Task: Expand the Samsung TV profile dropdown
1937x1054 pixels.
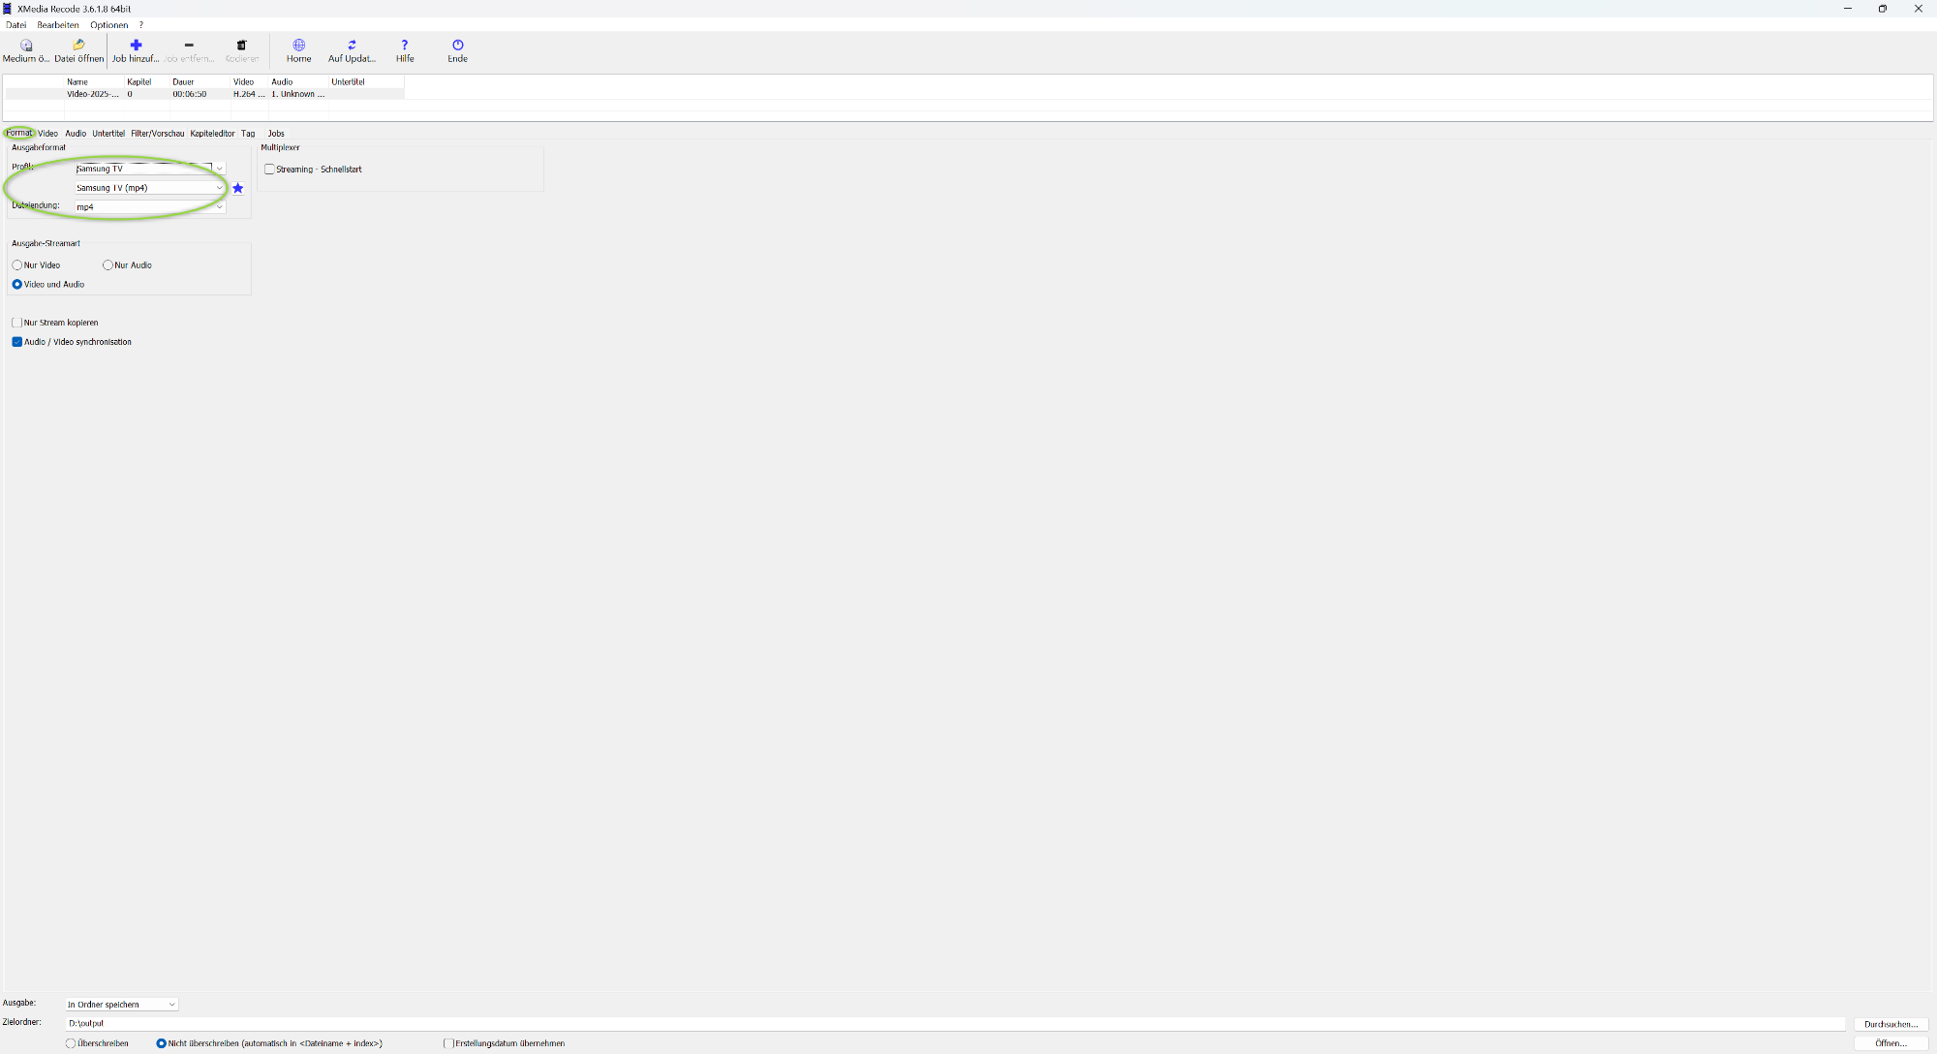Action: (x=220, y=169)
